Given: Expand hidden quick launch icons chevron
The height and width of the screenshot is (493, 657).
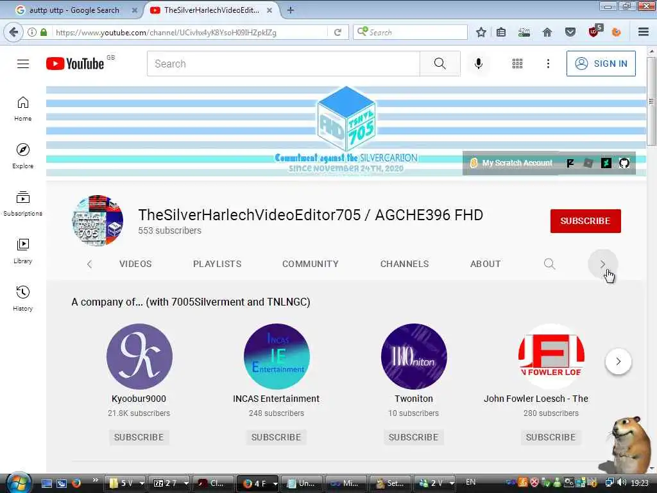Looking at the screenshot, I should [95, 480].
